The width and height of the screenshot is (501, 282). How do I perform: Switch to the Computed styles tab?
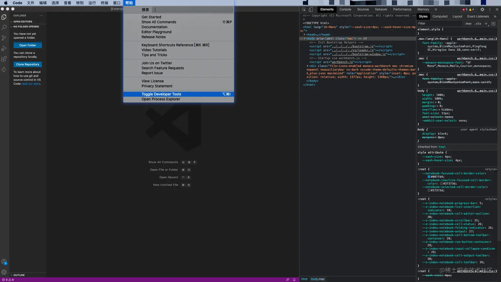pyautogui.click(x=440, y=16)
